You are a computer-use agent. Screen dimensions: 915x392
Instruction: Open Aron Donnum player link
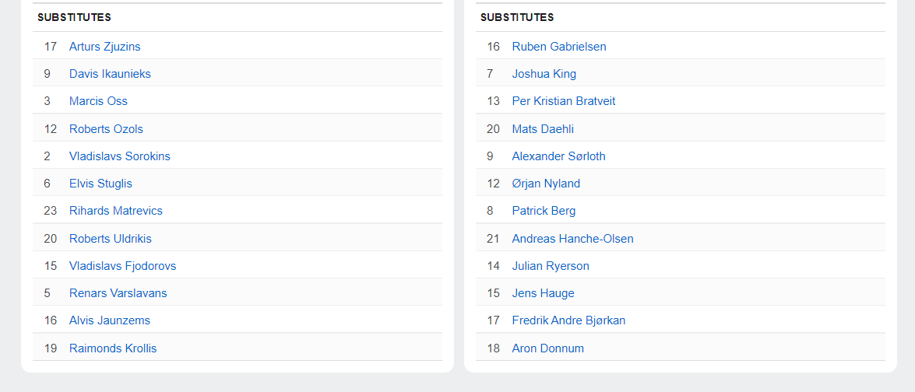coord(547,348)
